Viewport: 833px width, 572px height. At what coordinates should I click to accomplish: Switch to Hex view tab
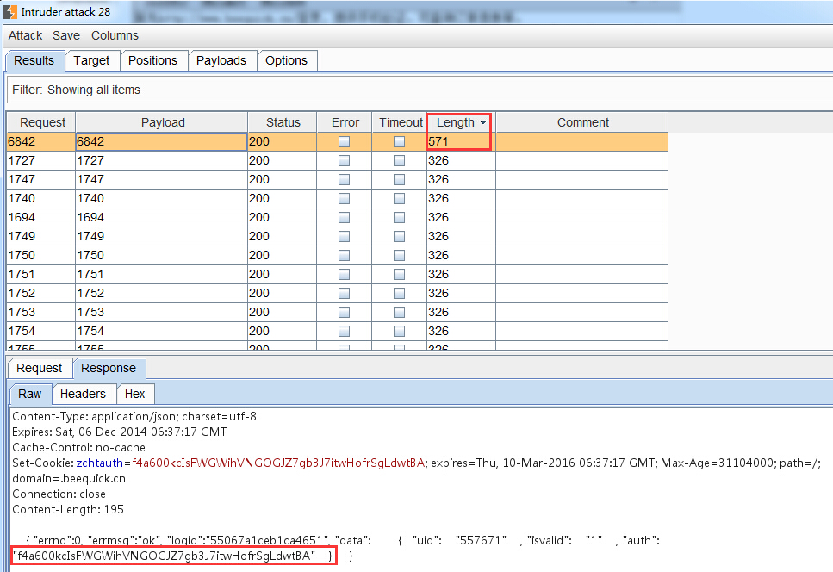pyautogui.click(x=134, y=394)
